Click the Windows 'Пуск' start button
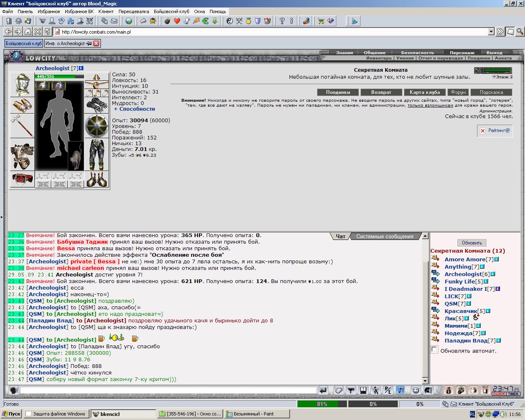 [x=11, y=414]
